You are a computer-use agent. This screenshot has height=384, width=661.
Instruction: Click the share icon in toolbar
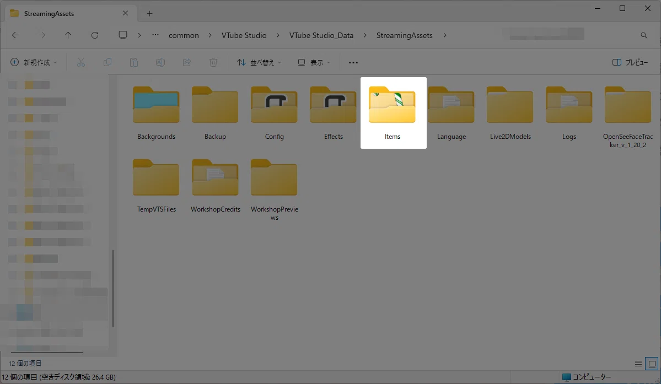tap(187, 62)
